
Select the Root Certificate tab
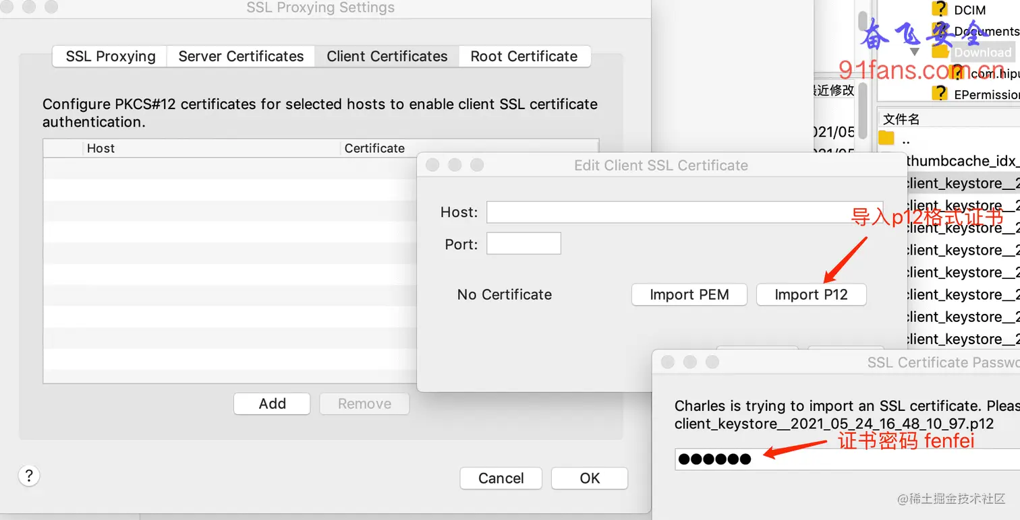coord(524,57)
